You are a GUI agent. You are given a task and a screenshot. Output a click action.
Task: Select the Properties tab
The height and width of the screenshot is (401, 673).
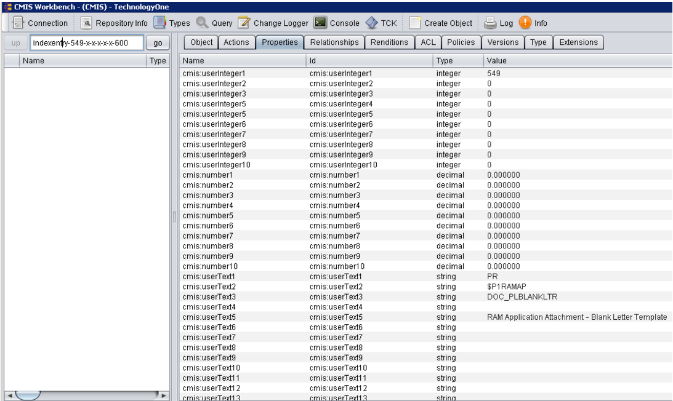click(280, 42)
